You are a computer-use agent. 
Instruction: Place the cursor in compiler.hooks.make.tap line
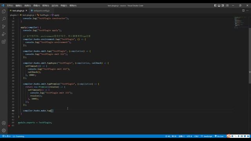pyautogui.click(x=38, y=110)
